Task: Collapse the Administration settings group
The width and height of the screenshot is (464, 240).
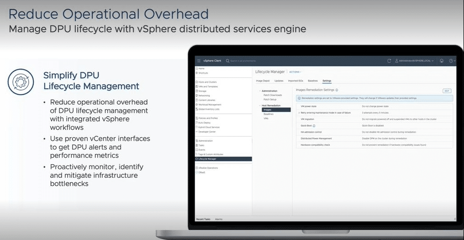Action: point(260,91)
